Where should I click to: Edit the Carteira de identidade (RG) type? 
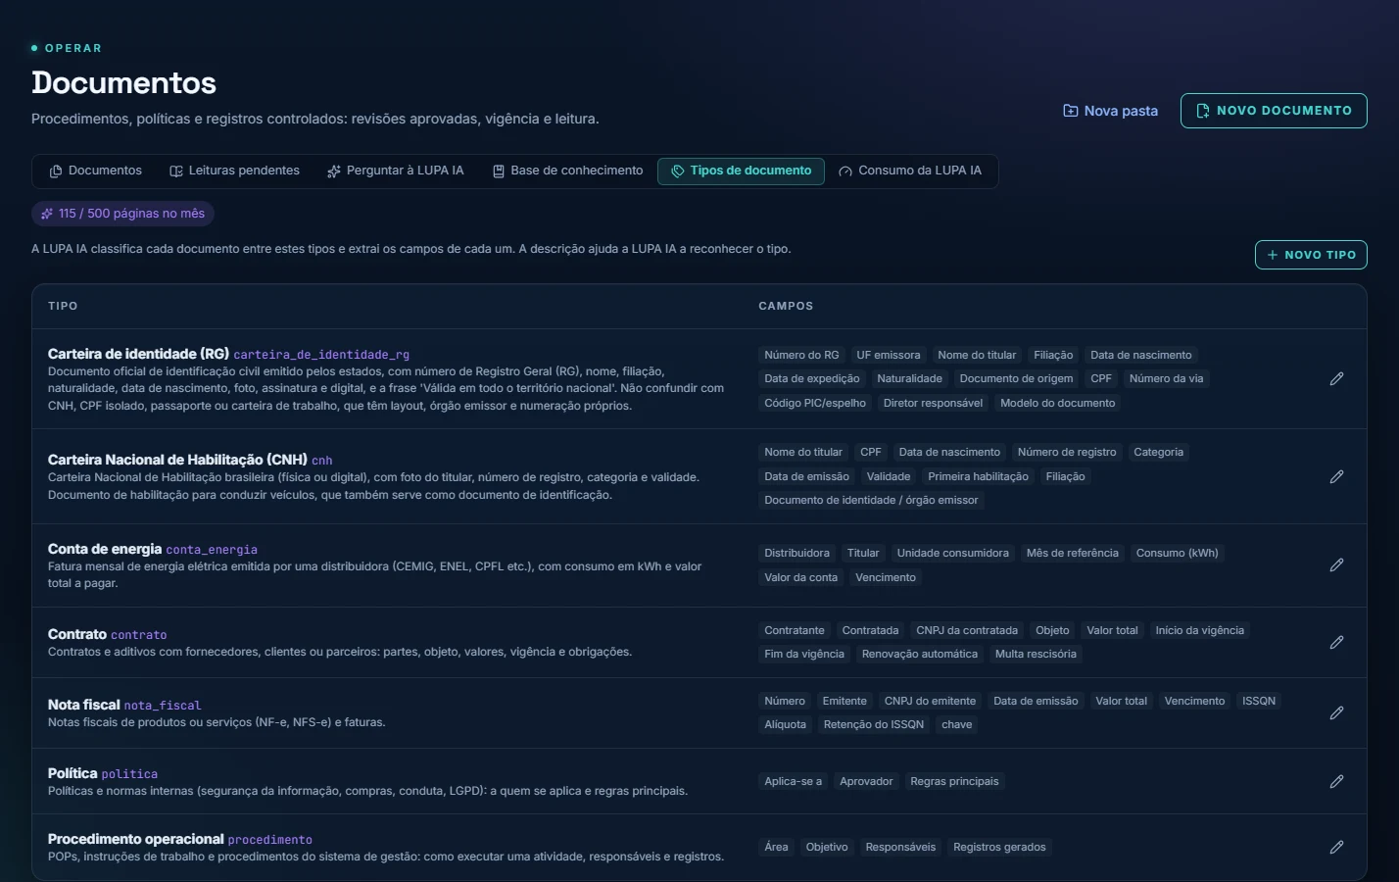tap(1336, 379)
